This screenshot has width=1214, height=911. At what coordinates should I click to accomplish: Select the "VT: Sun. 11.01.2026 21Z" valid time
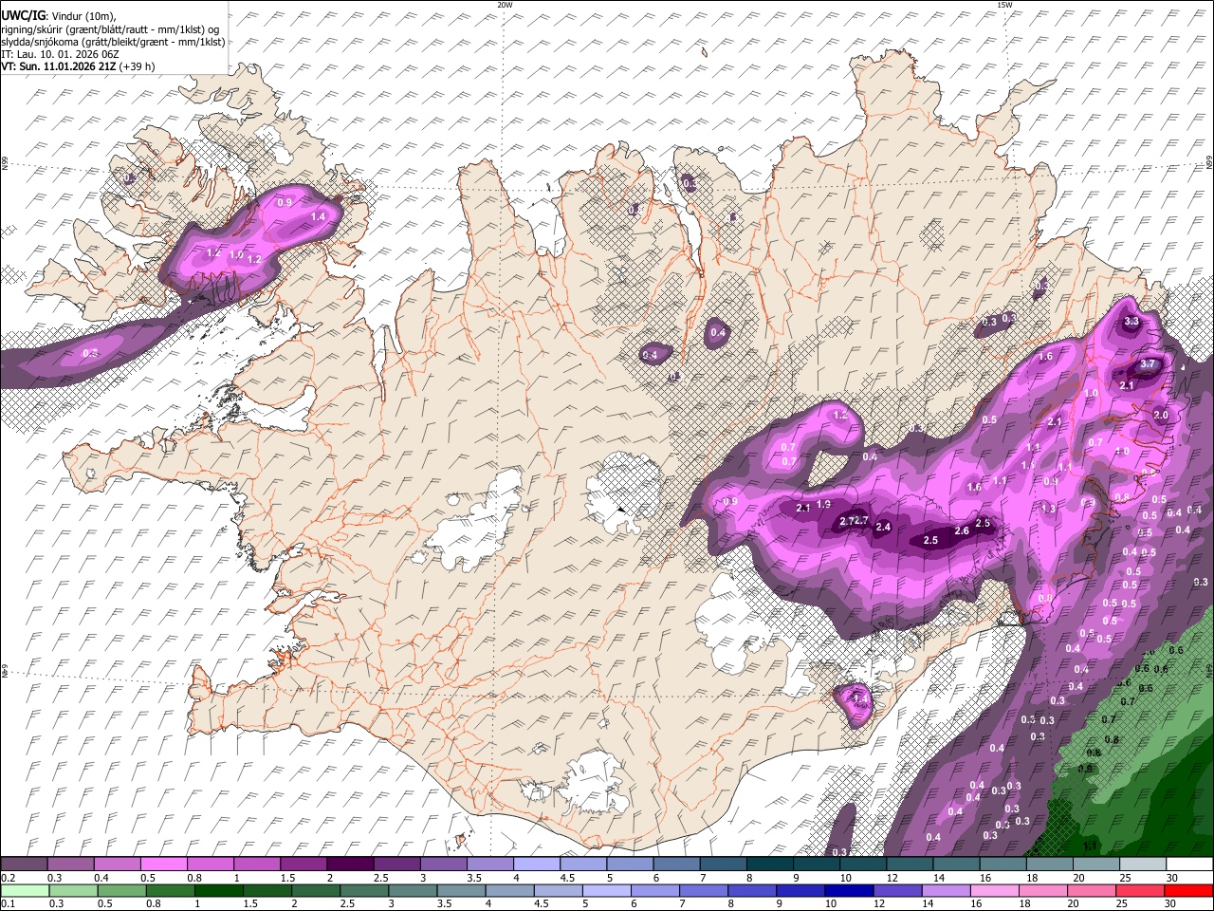(x=59, y=66)
